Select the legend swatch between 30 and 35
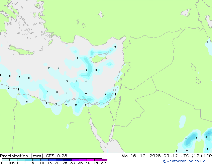The width and height of the screenshot is (212, 164). point(75,160)
